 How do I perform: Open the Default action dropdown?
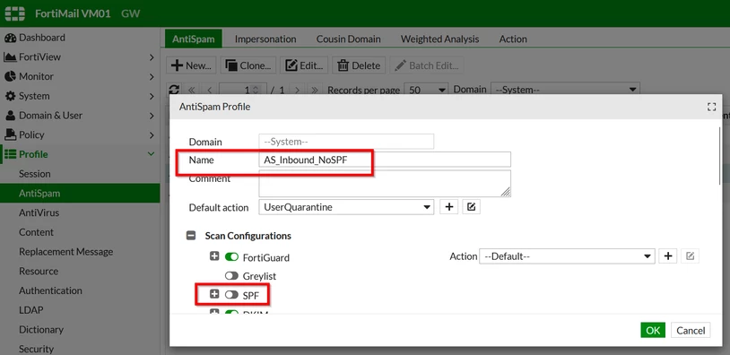tap(346, 207)
